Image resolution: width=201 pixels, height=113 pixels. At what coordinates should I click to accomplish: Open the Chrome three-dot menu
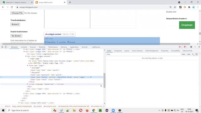coord(198,7)
